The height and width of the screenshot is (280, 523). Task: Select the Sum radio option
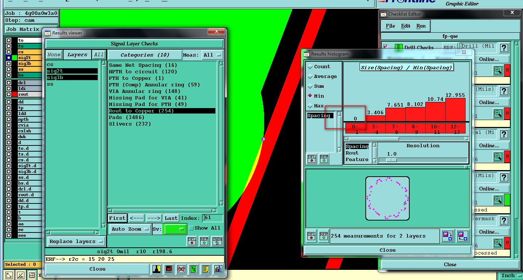pos(310,86)
